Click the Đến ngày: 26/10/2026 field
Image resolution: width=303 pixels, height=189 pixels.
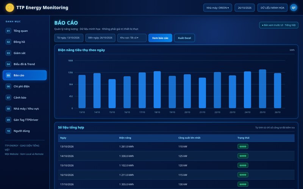point(100,38)
